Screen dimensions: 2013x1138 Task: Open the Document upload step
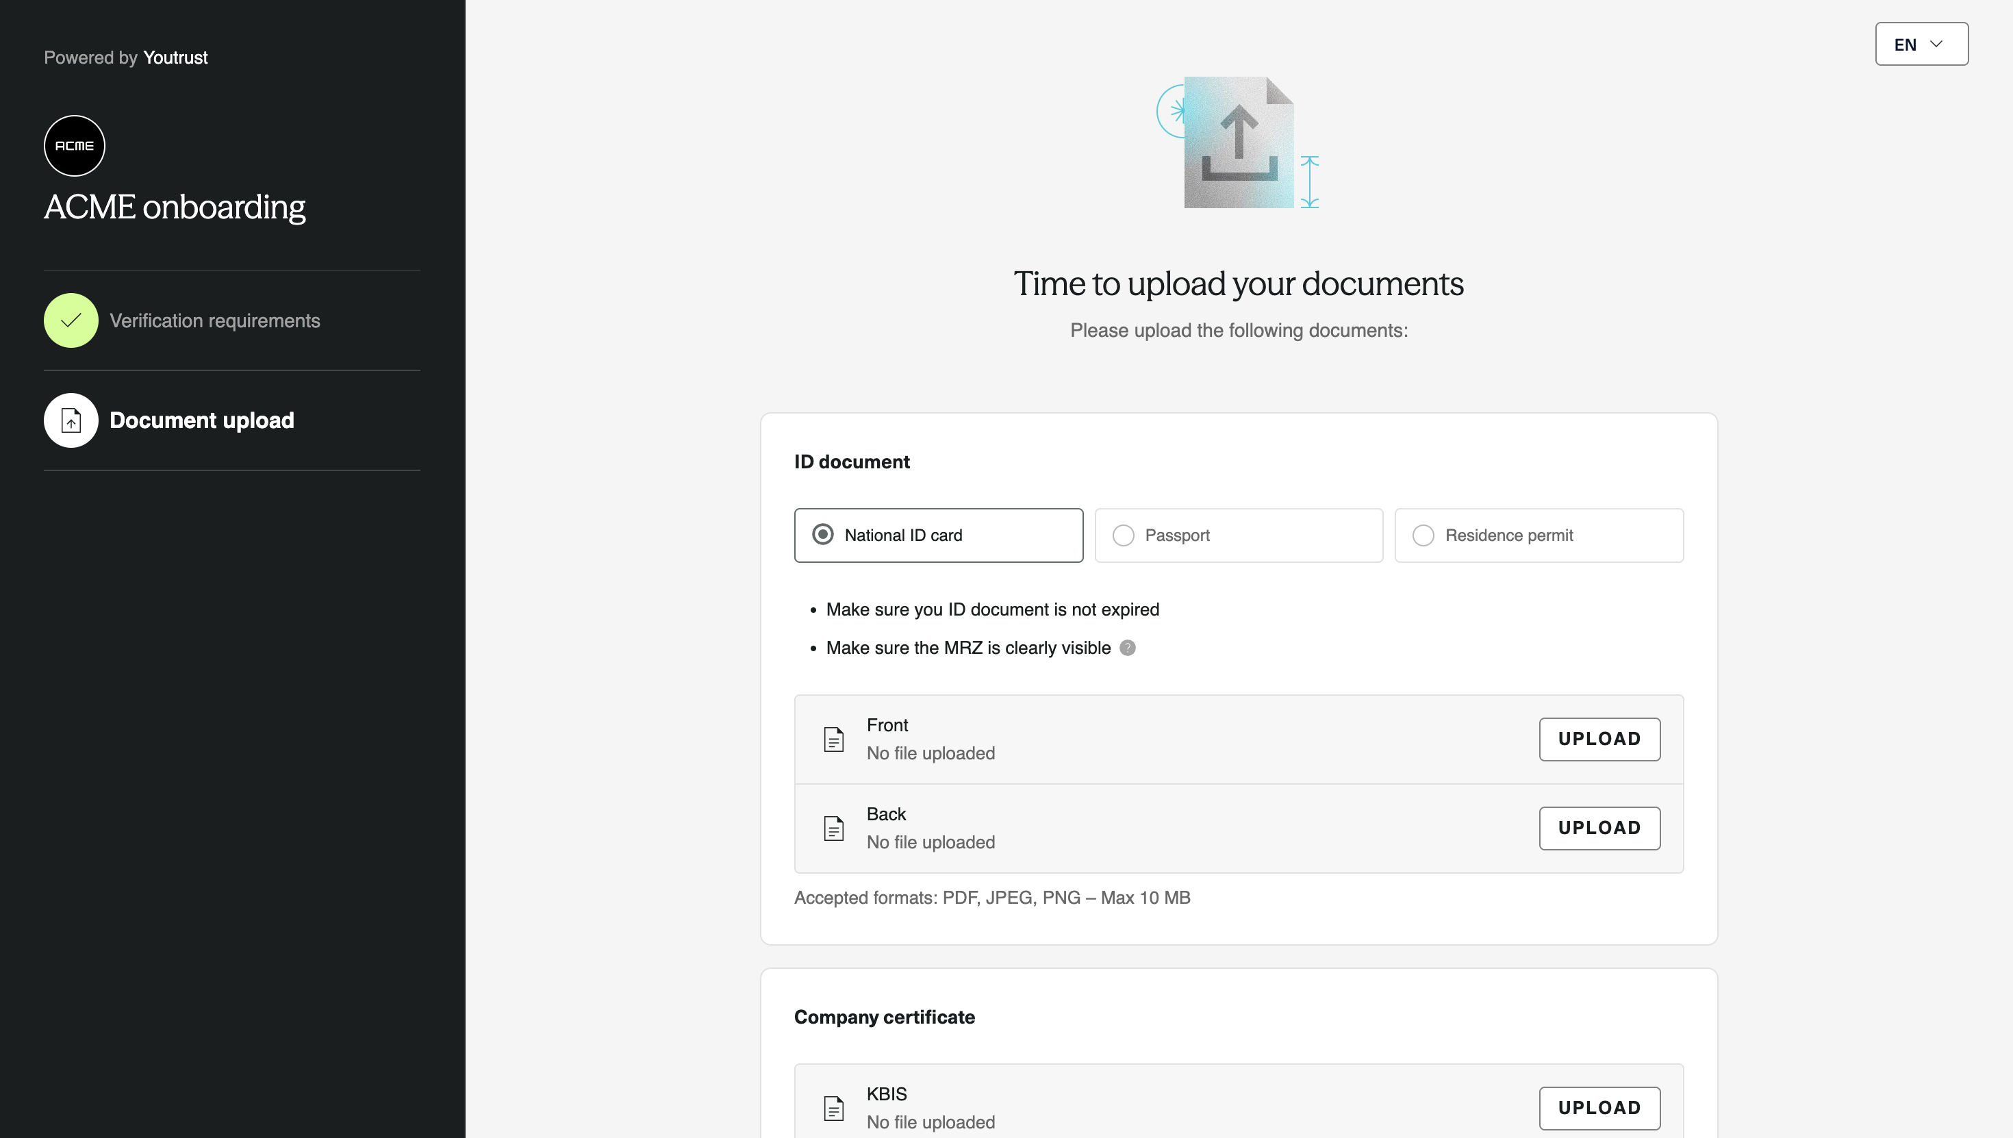coord(201,420)
